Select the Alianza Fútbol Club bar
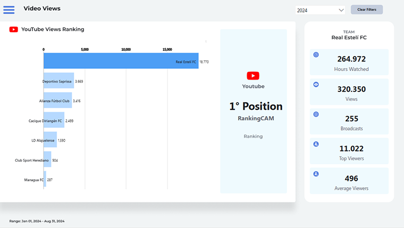This screenshot has height=228, width=404. pyautogui.click(x=58, y=100)
